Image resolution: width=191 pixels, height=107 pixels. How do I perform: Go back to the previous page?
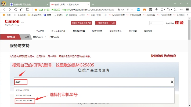coord(4,10)
